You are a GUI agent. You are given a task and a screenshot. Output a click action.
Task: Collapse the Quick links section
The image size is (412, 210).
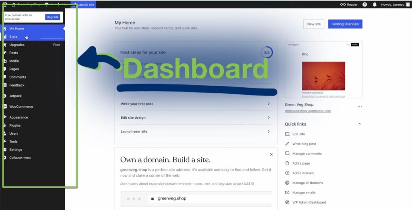click(x=359, y=124)
